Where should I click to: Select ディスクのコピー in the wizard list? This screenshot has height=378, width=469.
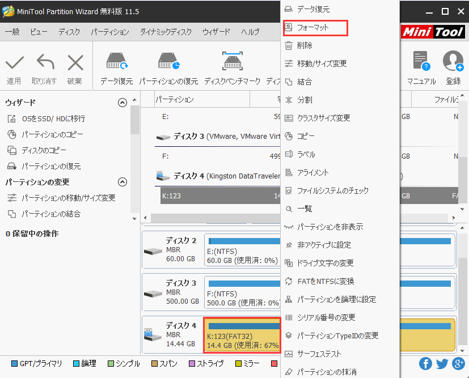[37, 150]
